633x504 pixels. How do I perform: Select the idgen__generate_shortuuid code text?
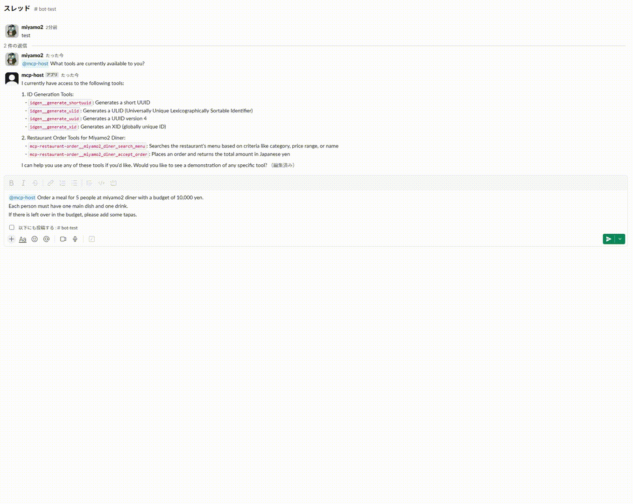coord(60,103)
